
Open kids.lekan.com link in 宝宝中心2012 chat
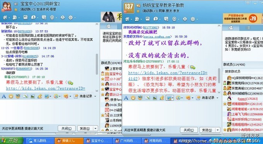pos(46,88)
